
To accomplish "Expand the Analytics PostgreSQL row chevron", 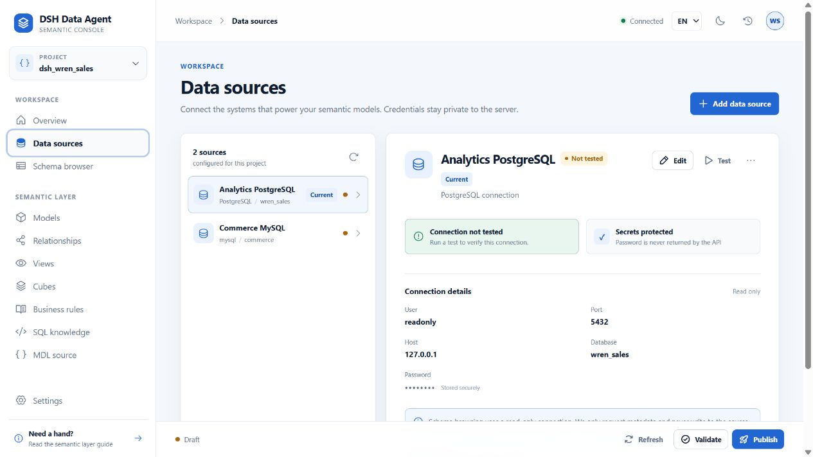I will click(358, 195).
